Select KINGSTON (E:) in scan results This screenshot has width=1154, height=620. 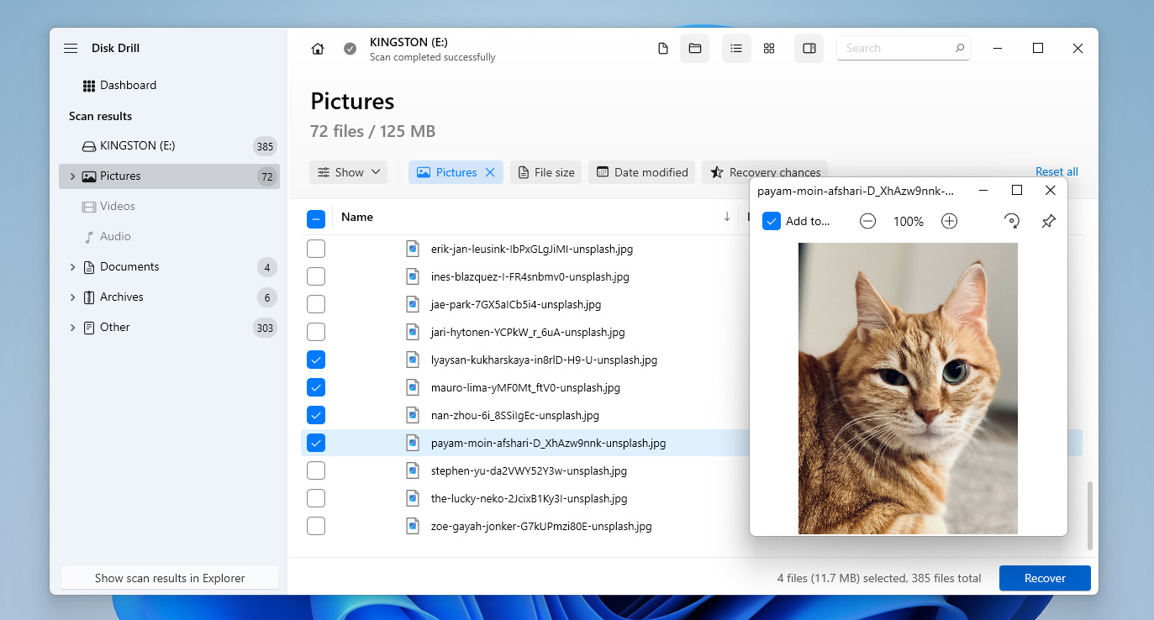tap(137, 146)
